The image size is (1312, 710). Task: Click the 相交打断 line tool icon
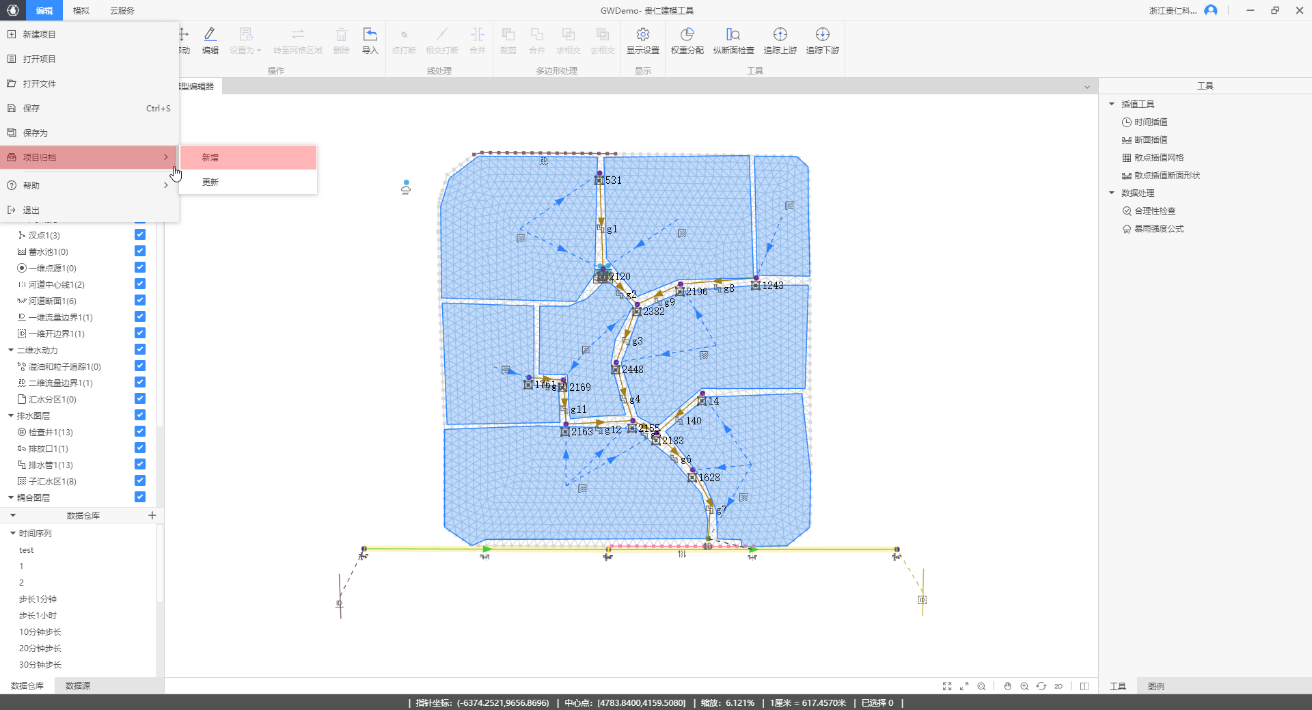441,34
